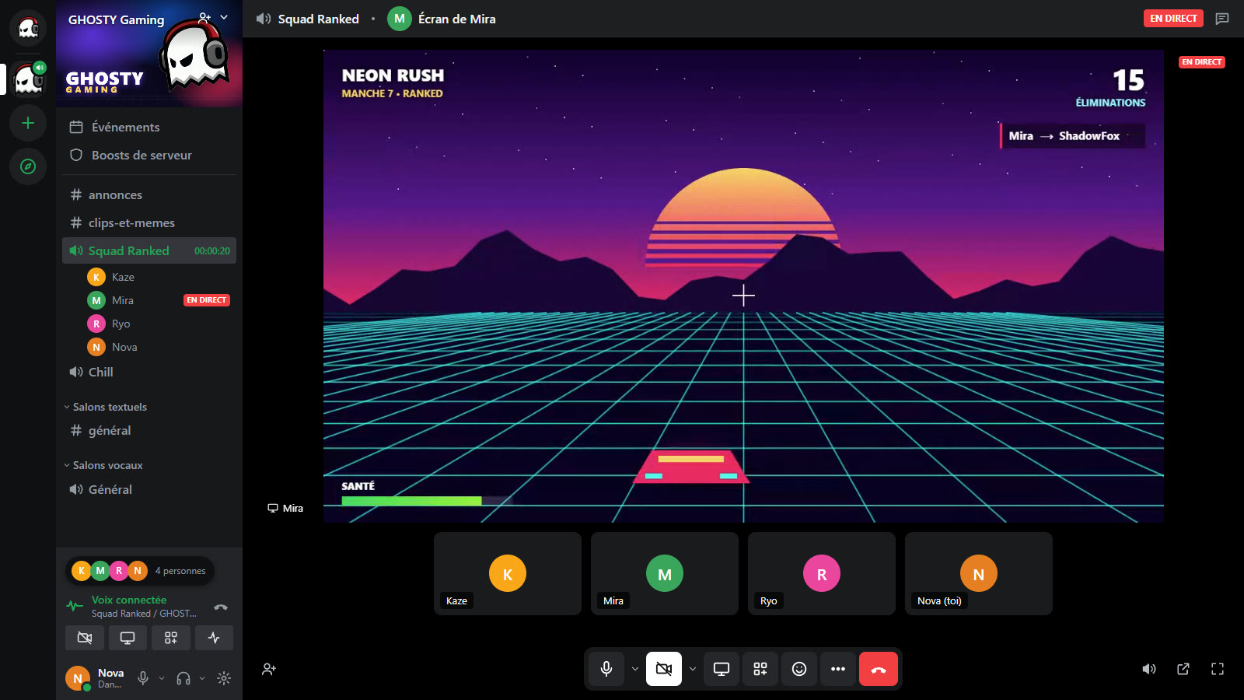Open microphone input options chevron in user panel
This screenshot has width=1244, height=700.
[162, 678]
